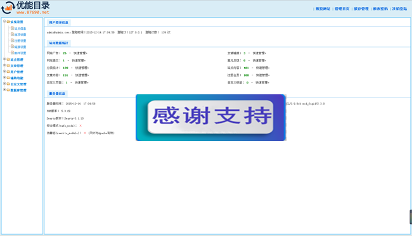Image resolution: width=412 pixels, height=236 pixels.
Task: Open 选项设置 under 系统设置
Action: (20, 35)
